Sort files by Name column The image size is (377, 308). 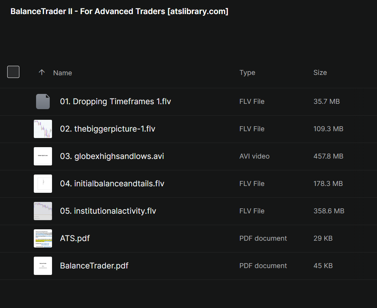[63, 73]
